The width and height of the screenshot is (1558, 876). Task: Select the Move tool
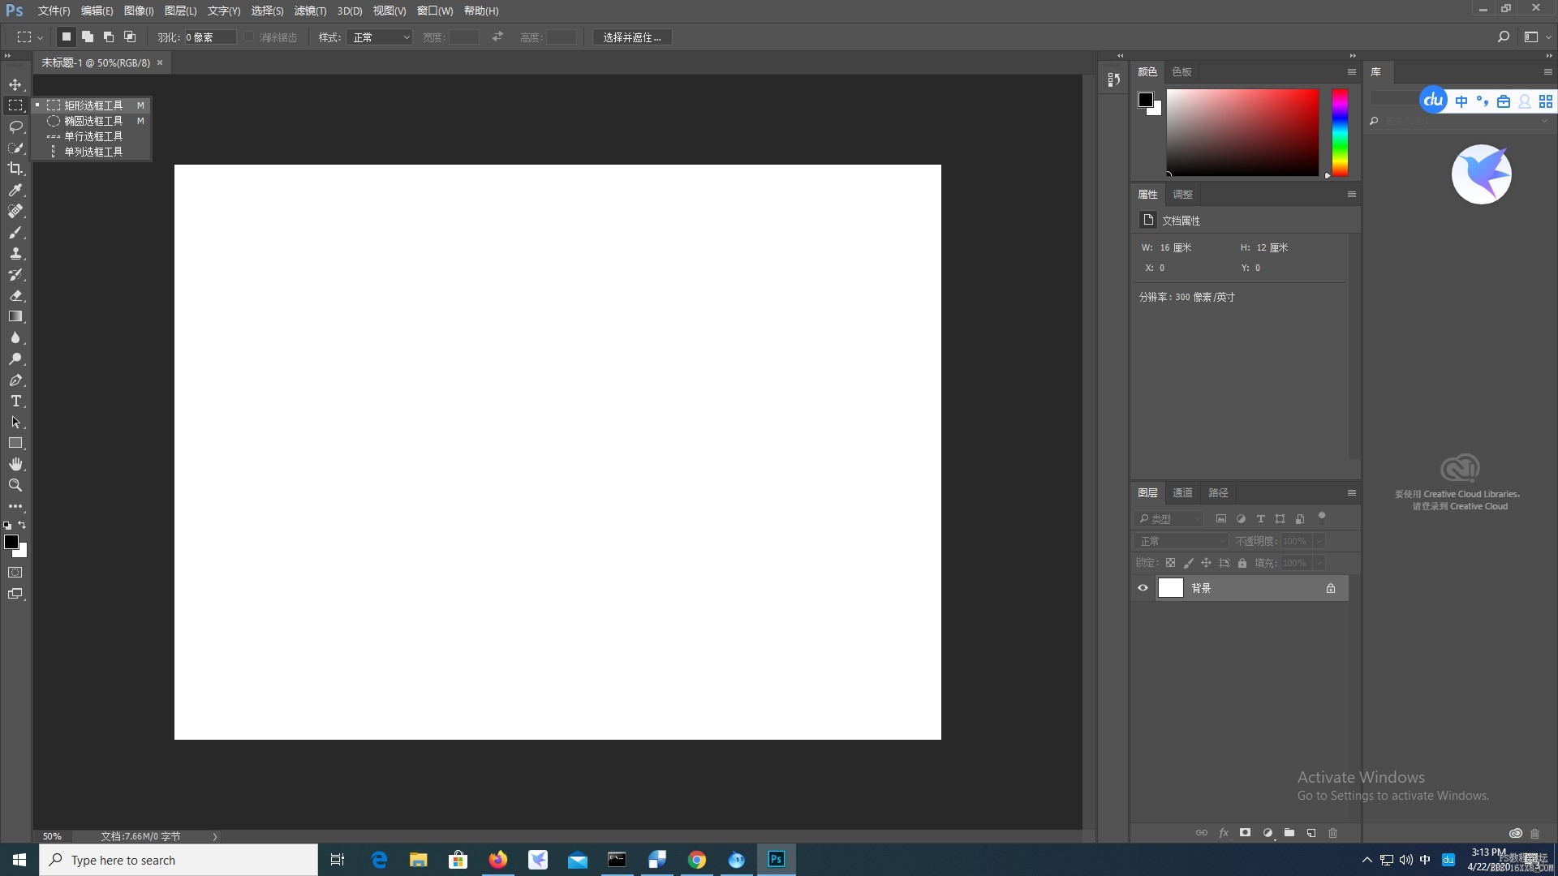[x=15, y=84]
